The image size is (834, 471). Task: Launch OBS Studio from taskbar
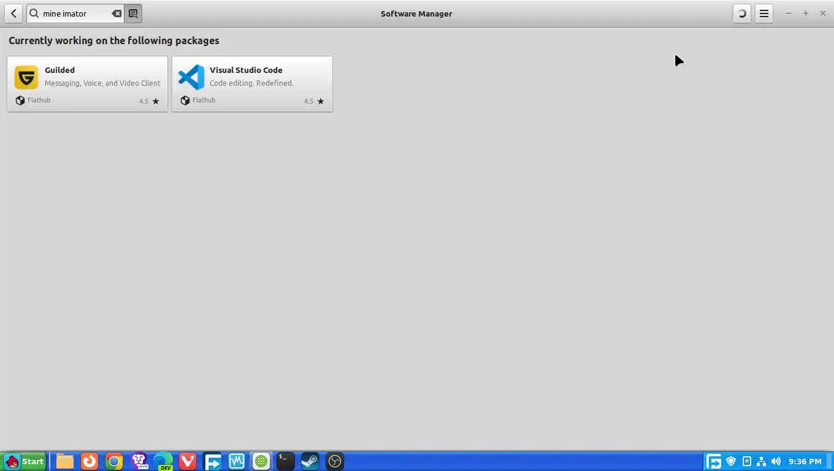pos(335,461)
